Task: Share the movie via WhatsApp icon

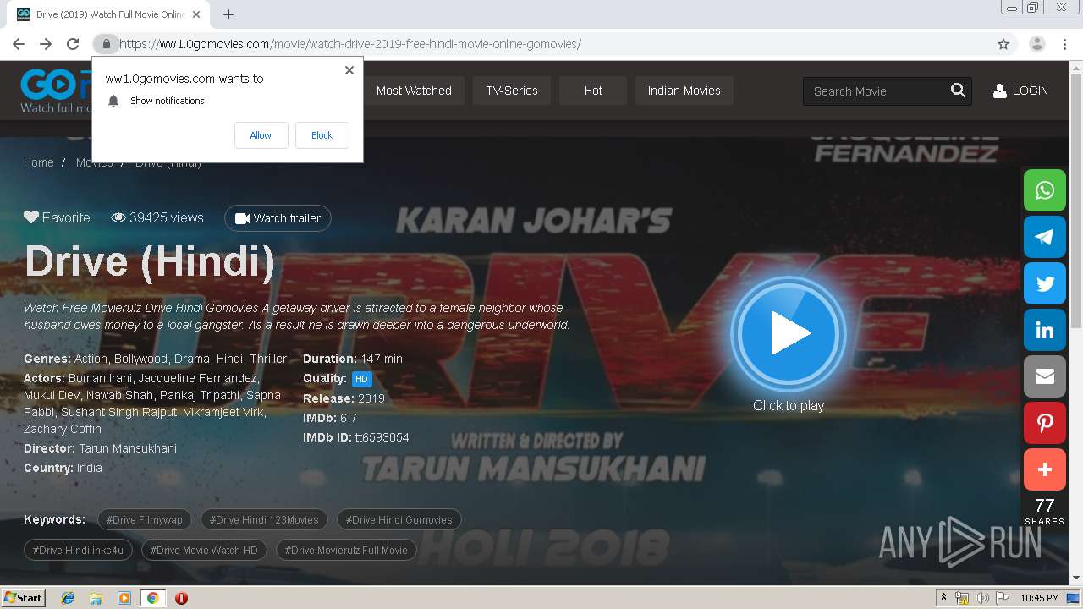Action: pos(1045,190)
